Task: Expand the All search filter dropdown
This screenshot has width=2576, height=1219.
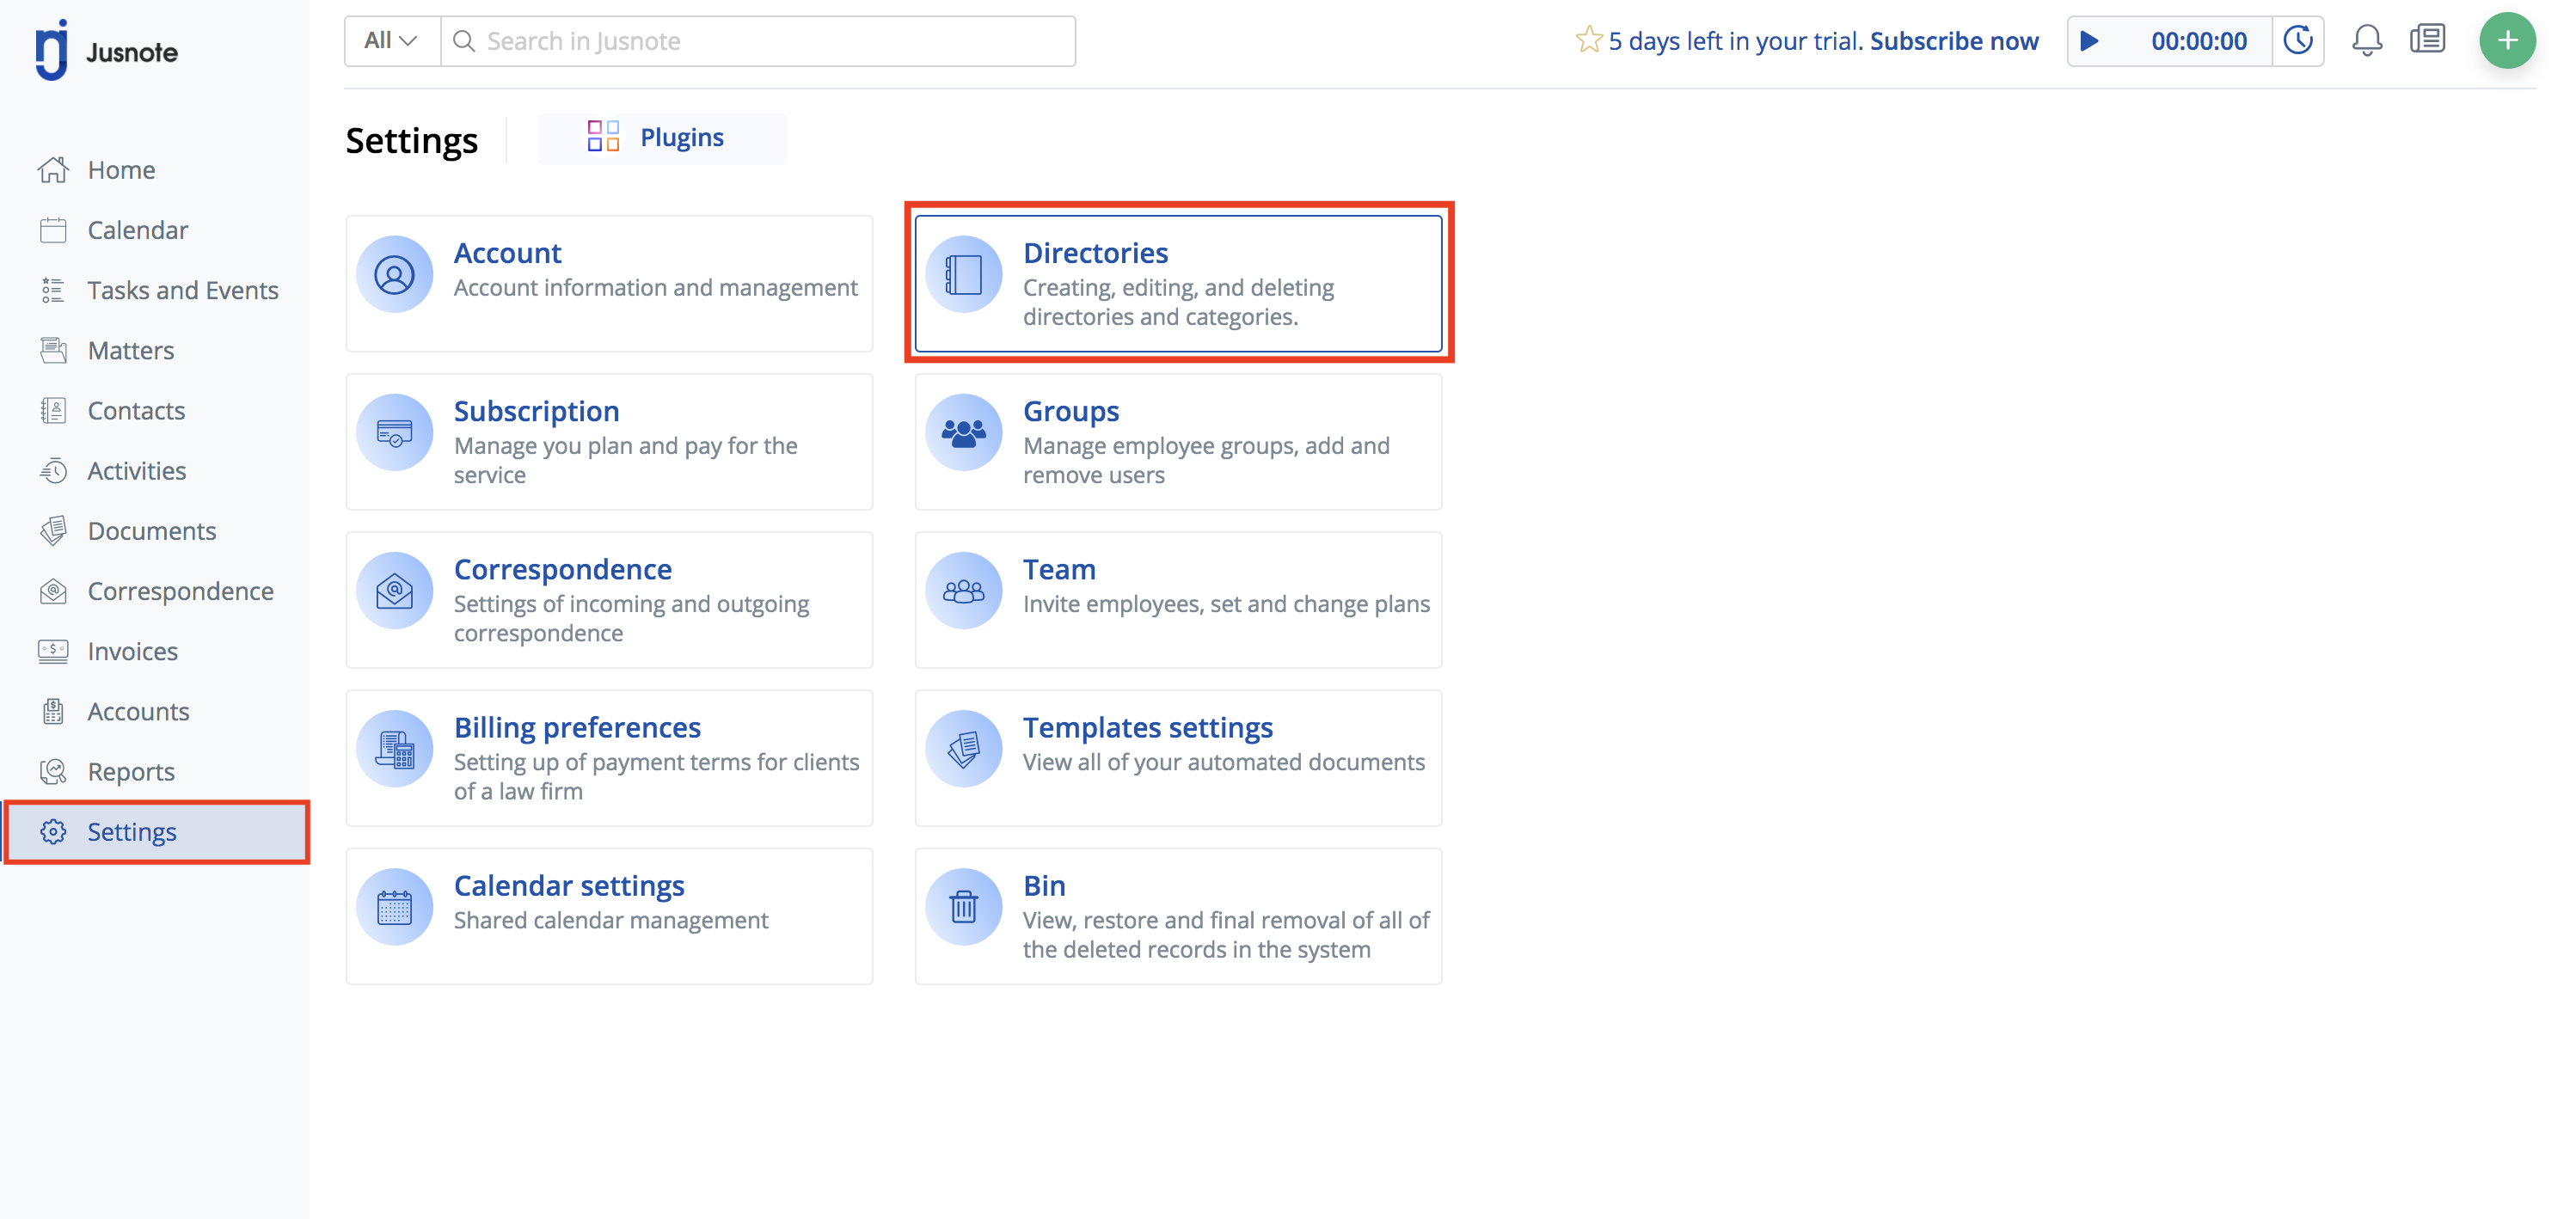Action: [x=391, y=41]
